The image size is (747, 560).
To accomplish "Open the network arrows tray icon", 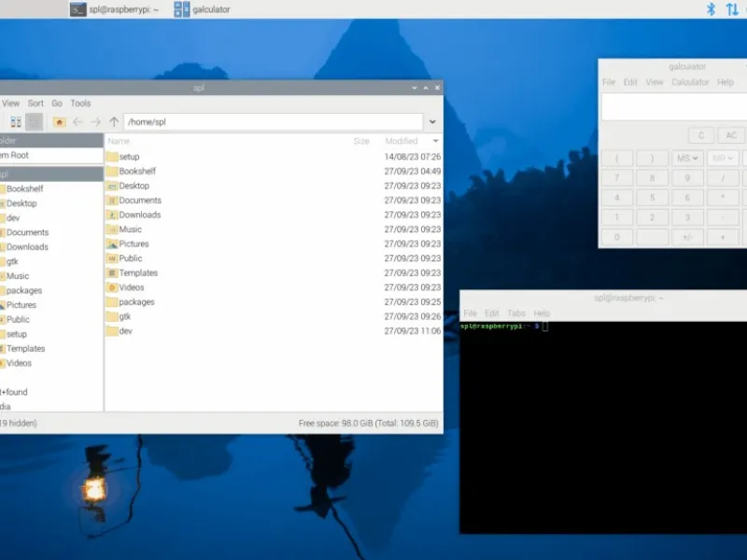I will [732, 9].
